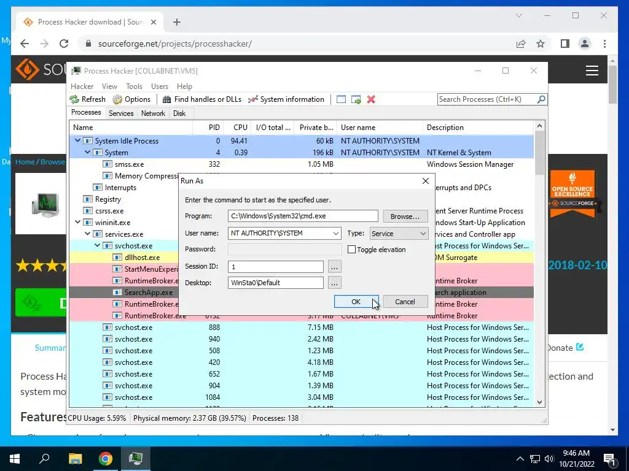Open Windows Start menu
The height and width of the screenshot is (471, 629).
(15, 459)
